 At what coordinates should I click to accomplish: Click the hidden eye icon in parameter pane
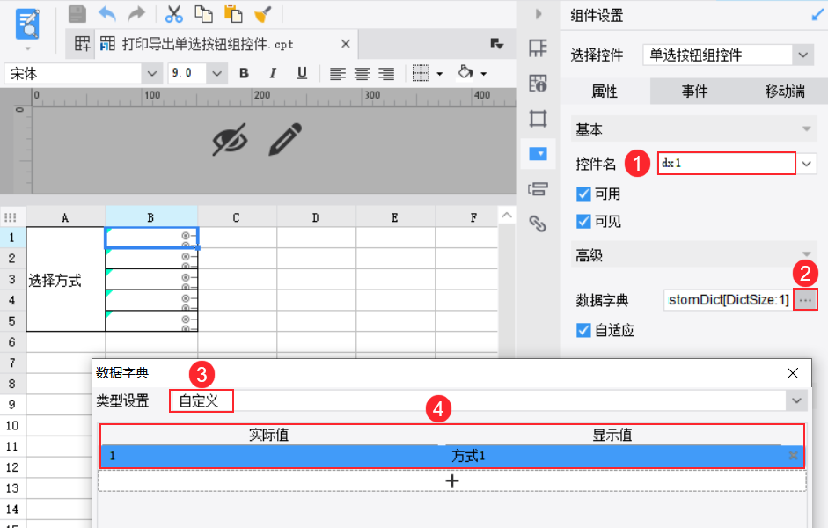click(x=230, y=139)
